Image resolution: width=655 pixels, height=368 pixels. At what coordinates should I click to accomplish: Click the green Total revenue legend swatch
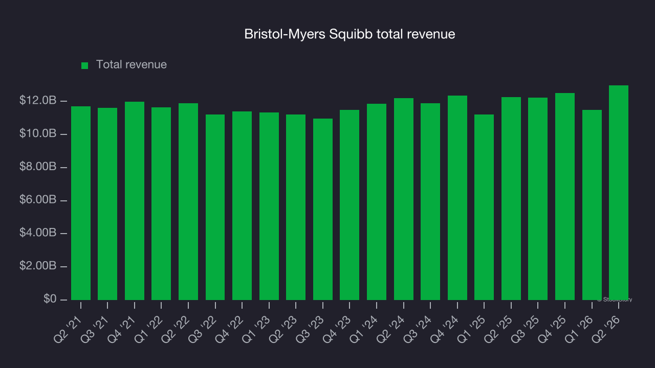coord(85,65)
